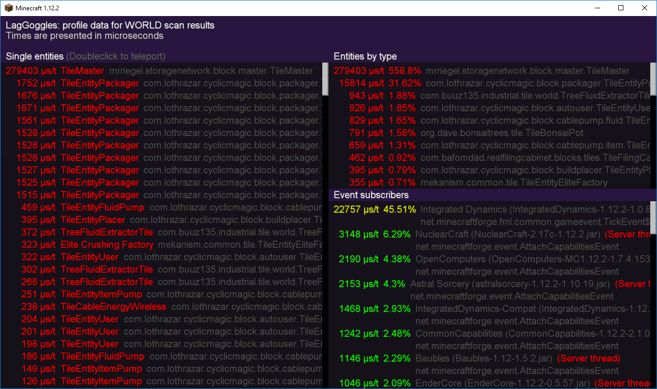Select the TileEntityItemPump 126 µs/t row
Image resolution: width=657 pixels, height=389 pixels.
coord(161,381)
